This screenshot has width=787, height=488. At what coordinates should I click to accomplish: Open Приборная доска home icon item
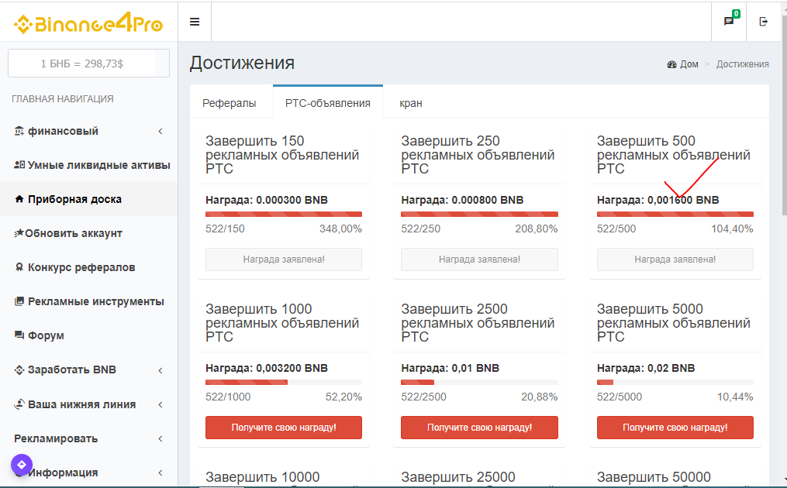coord(74,199)
